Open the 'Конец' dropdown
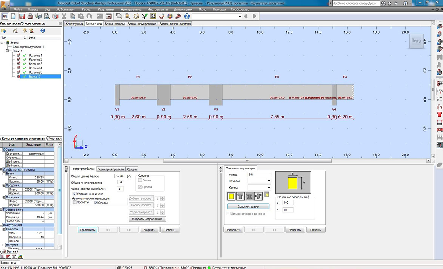Screen dimensions: 443x269 click(x=269, y=188)
